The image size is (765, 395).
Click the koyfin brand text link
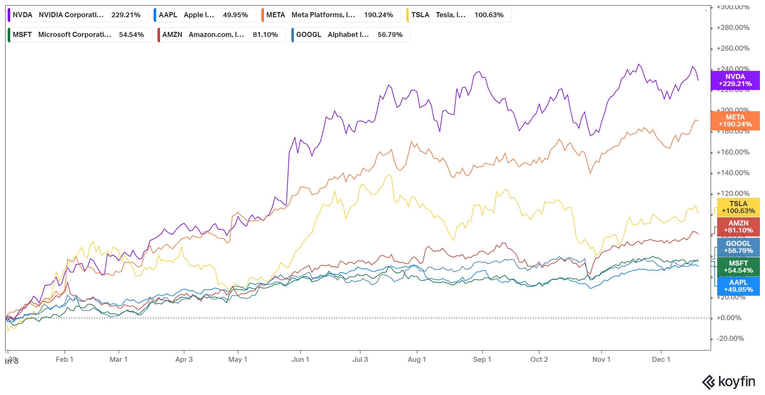click(x=736, y=381)
